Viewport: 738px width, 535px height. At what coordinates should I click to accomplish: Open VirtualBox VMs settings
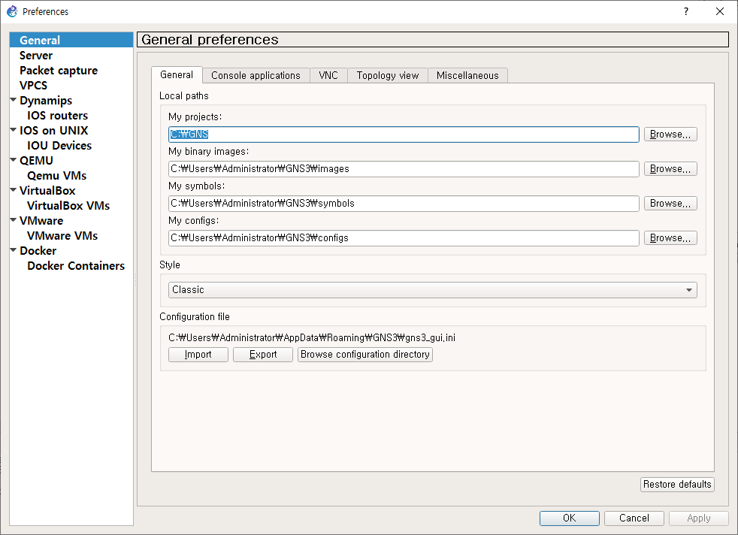click(x=68, y=206)
